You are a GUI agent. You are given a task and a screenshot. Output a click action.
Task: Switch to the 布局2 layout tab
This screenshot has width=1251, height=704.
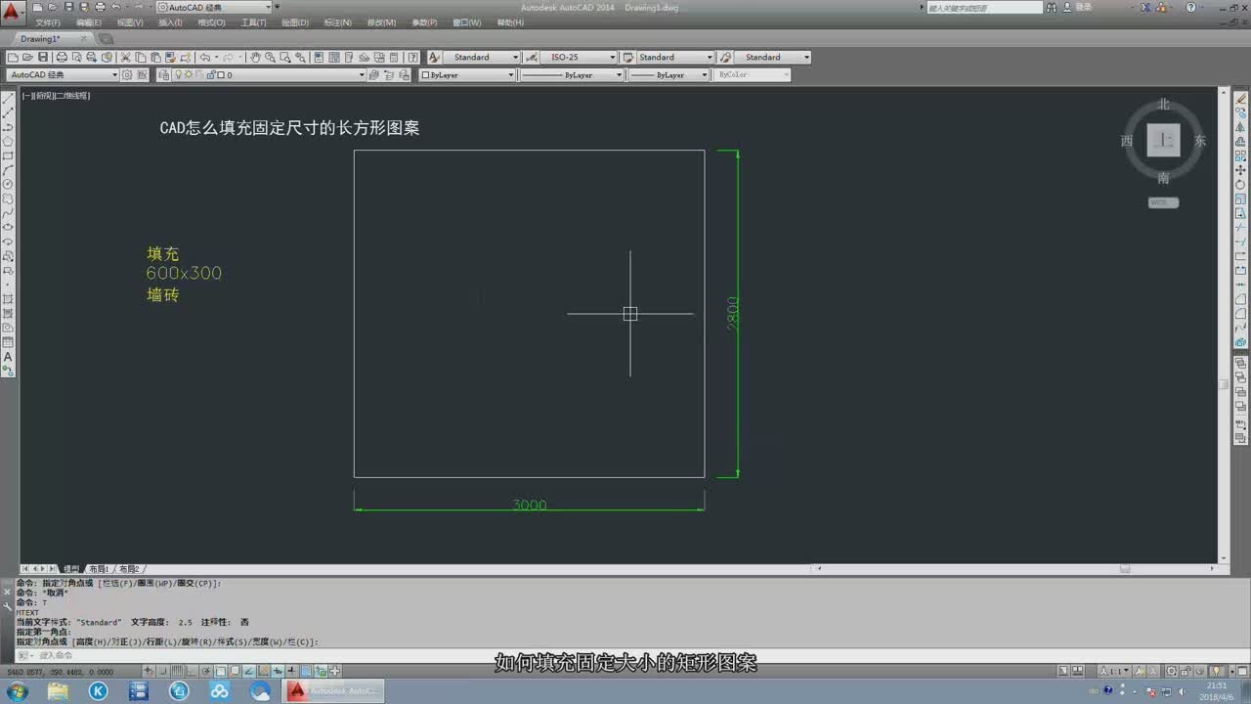(129, 568)
